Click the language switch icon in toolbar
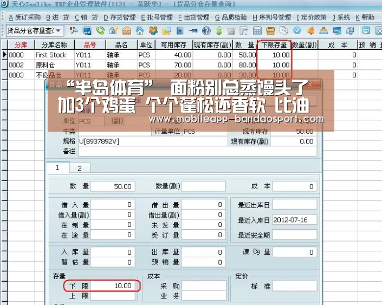The width and height of the screenshot is (382, 305). pos(73,31)
